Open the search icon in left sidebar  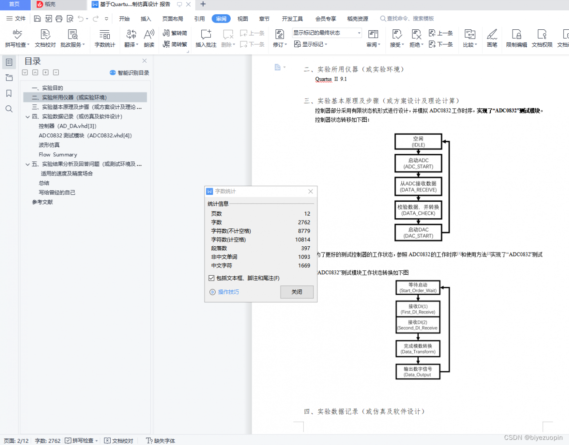[9, 108]
